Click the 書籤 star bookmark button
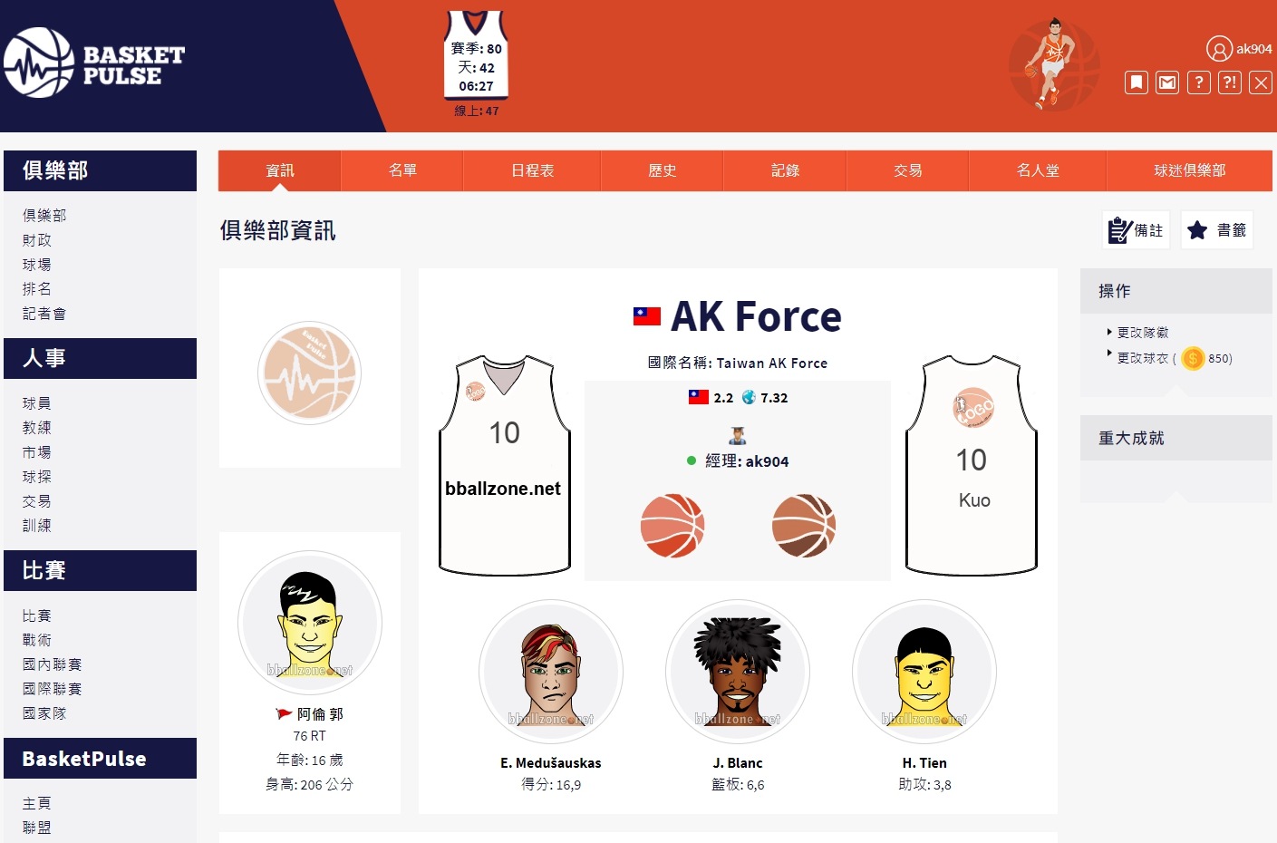 click(1216, 230)
